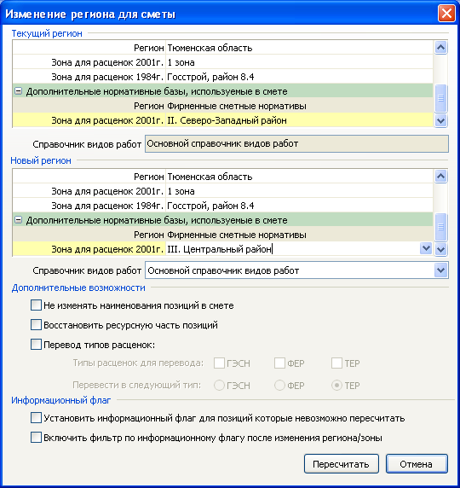Select 'II. Северо-Западный район' row

tap(222, 120)
